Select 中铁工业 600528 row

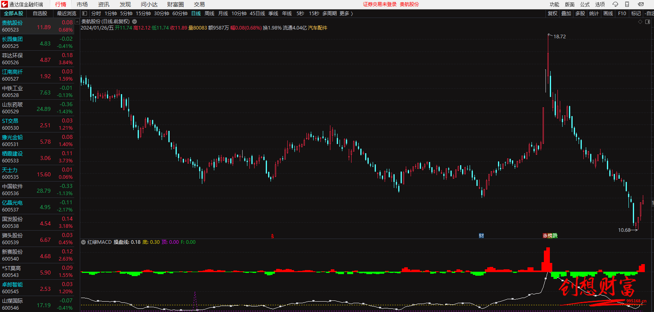pos(37,91)
